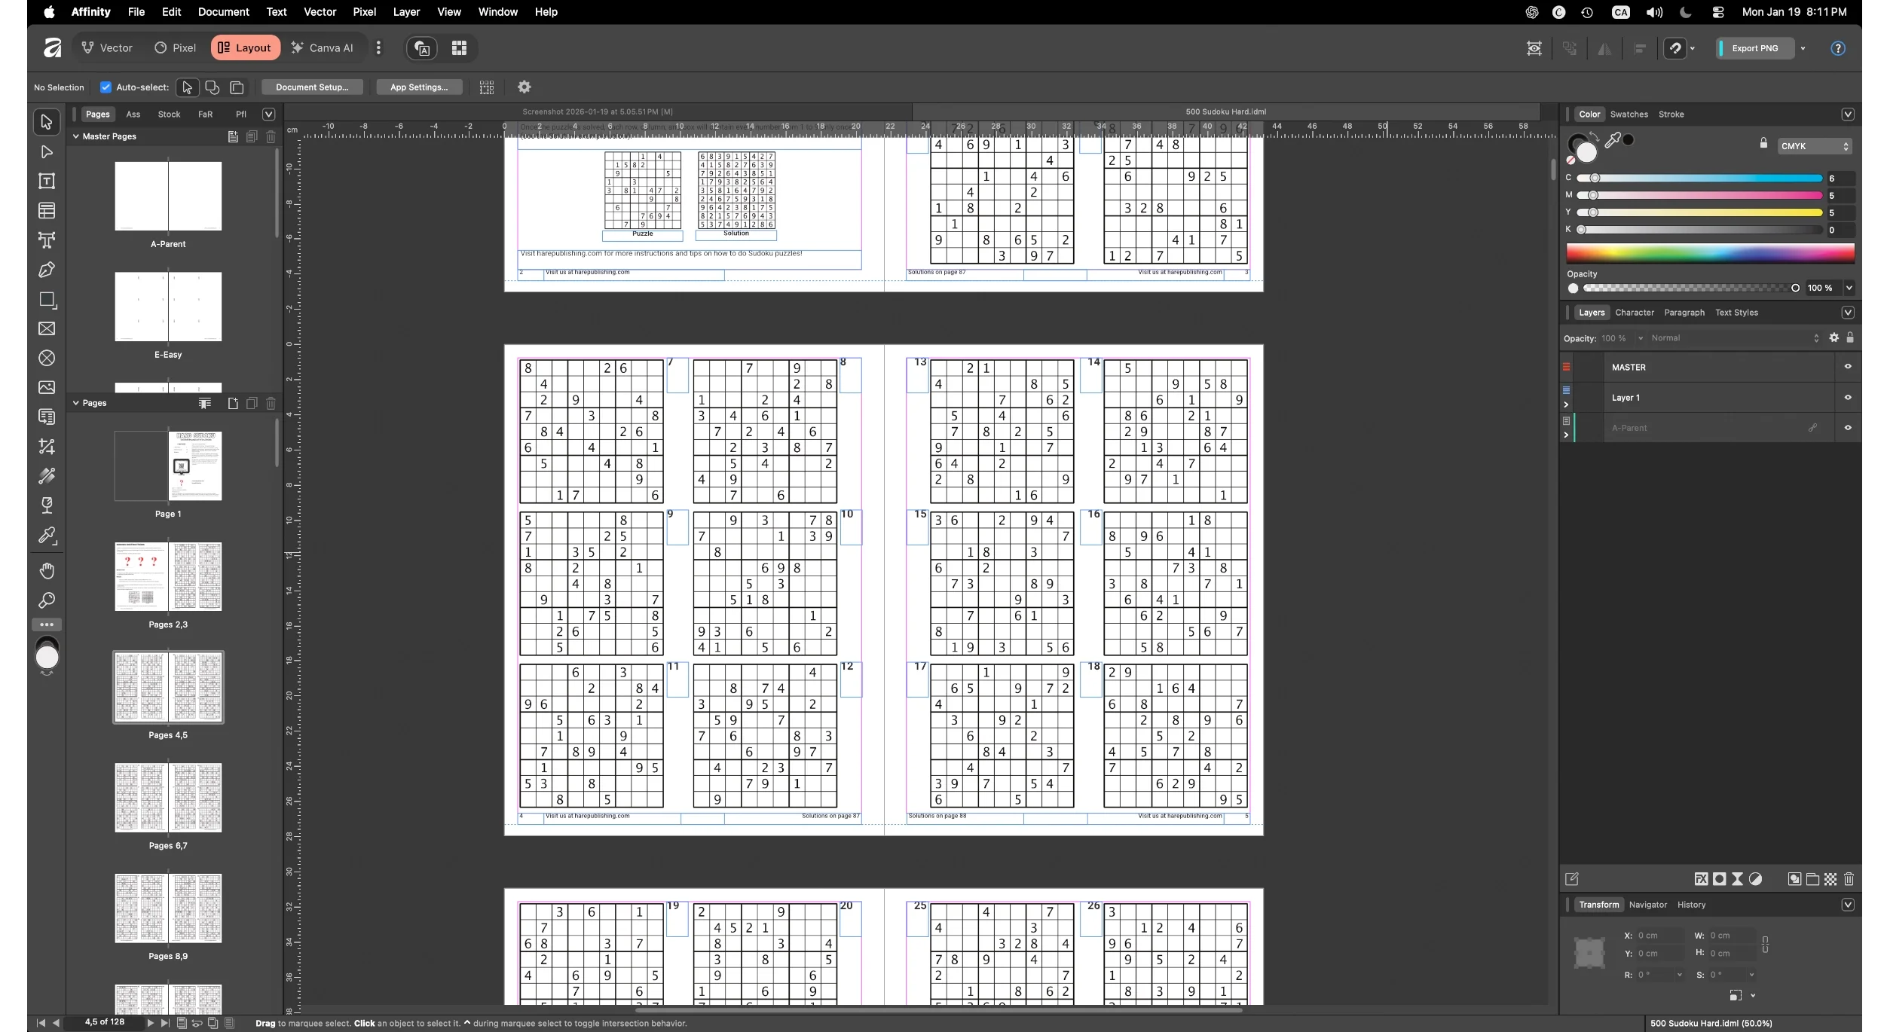Screen dimensions: 1884x1032
Task: Select the Pen tool
Action: 46,270
